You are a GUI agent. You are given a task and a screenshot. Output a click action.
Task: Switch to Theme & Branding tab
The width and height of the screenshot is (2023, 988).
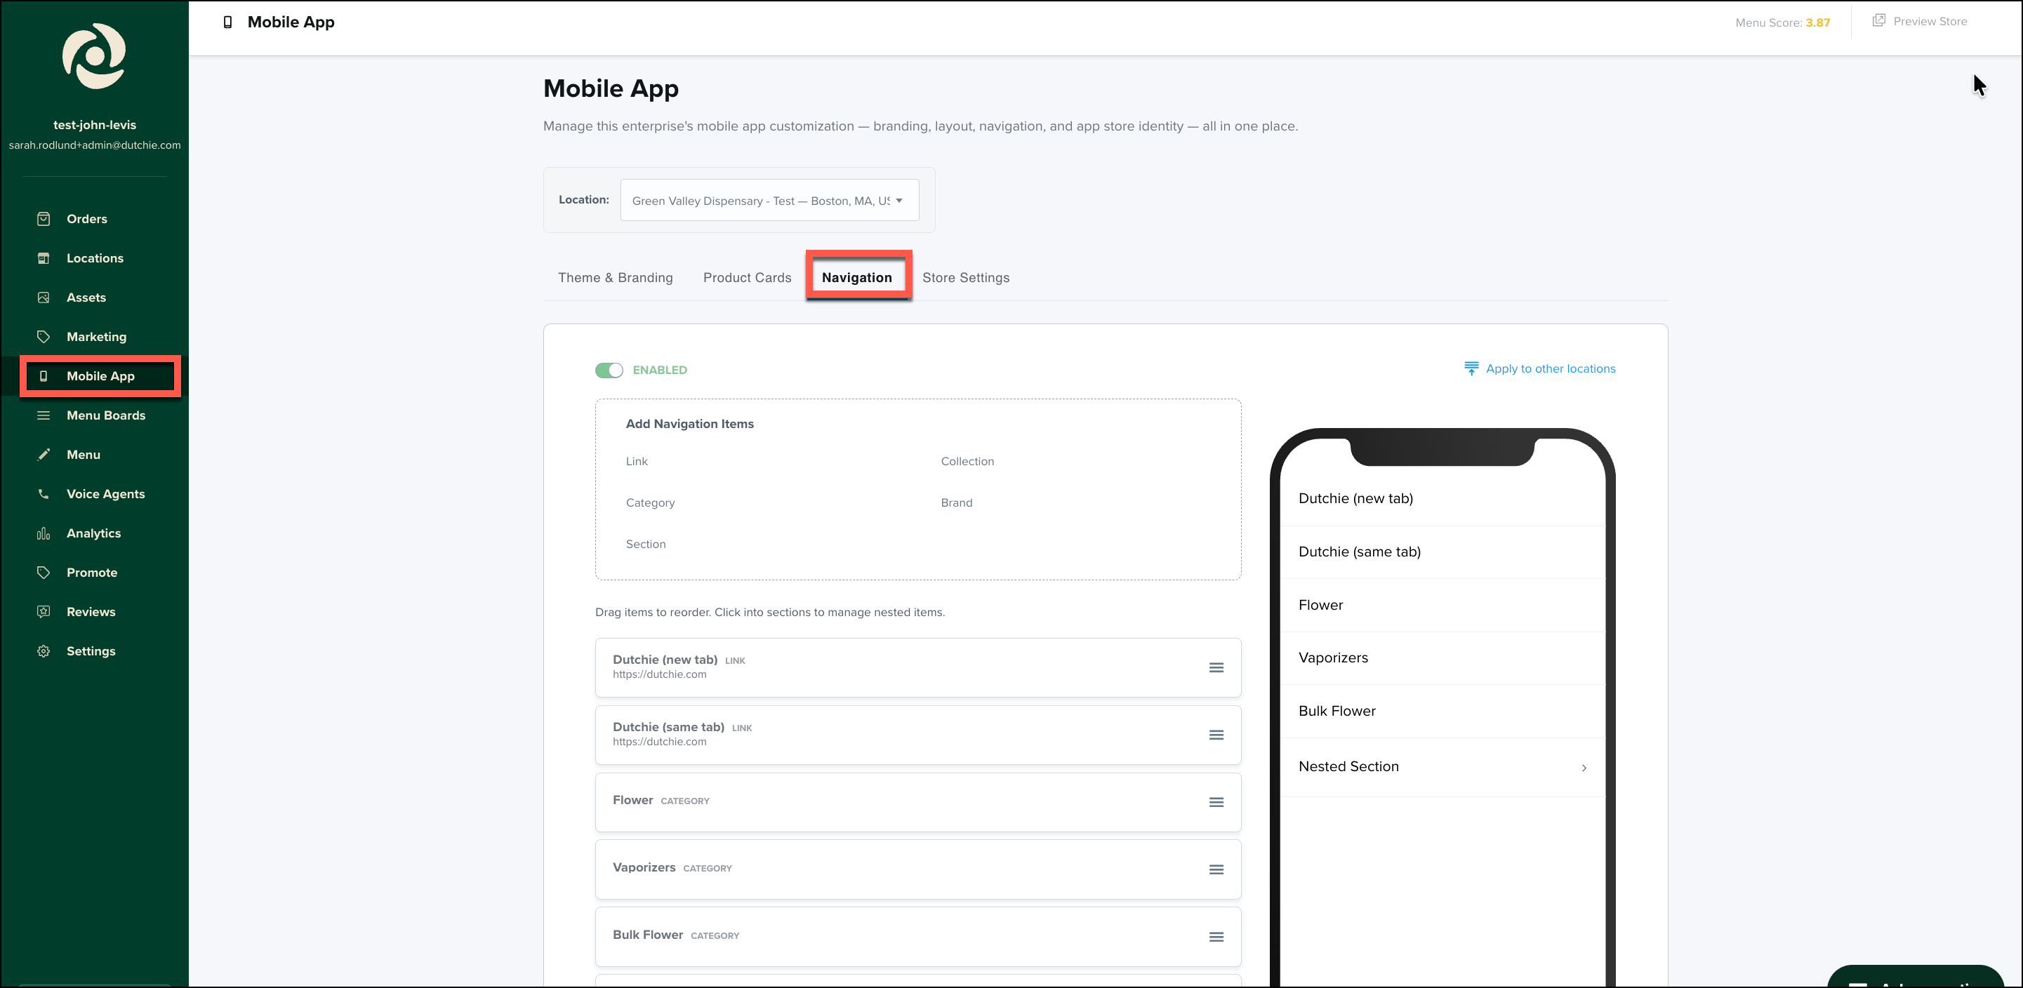coord(615,277)
